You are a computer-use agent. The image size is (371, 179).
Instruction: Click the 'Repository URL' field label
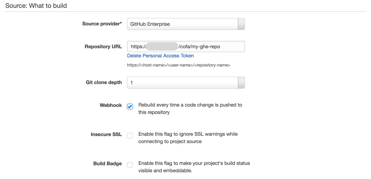coord(103,47)
